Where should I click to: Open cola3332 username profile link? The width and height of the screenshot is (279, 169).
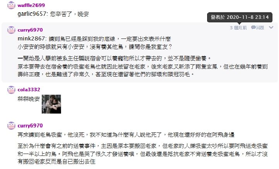[29, 90]
